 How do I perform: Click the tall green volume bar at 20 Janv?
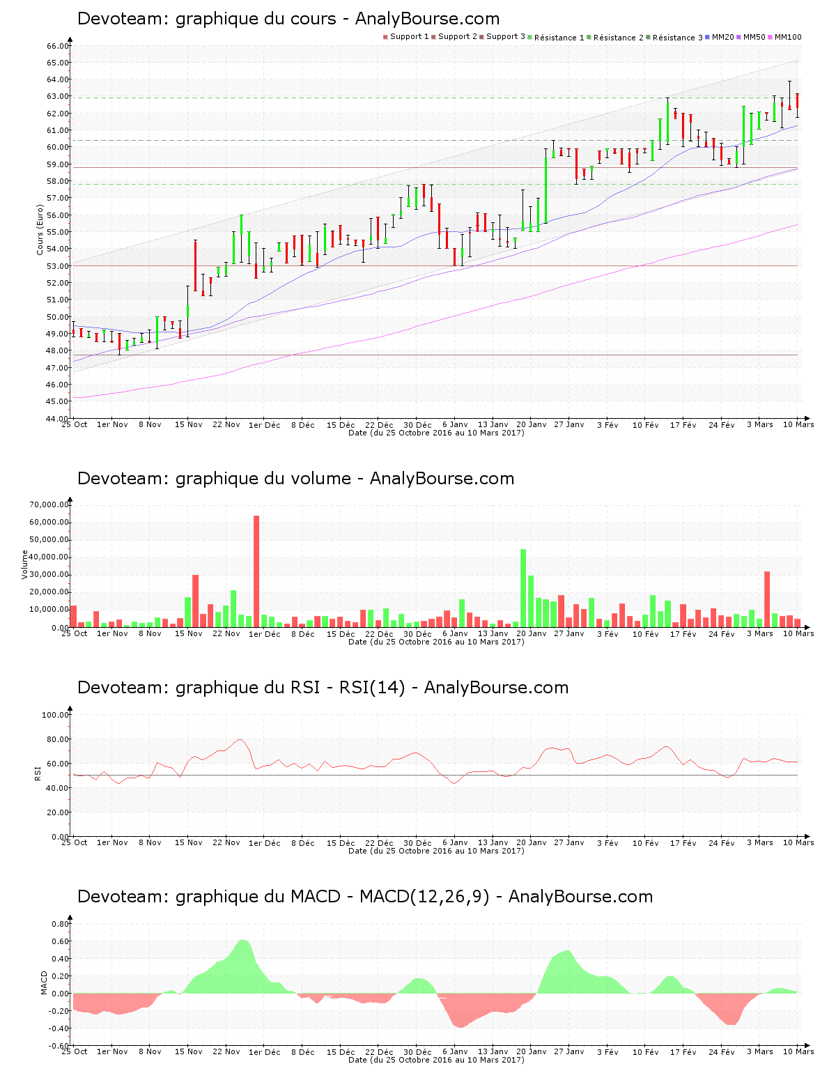click(x=523, y=588)
